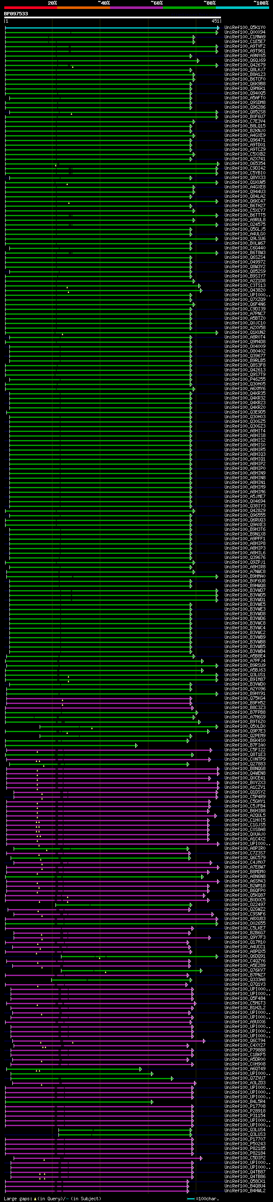Open entry UniRef100_A1CZV1

click(244, 787)
